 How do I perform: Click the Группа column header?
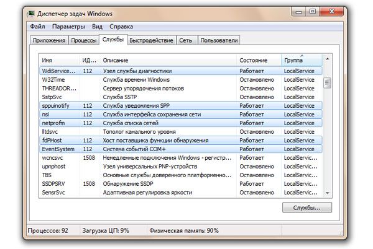point(302,60)
